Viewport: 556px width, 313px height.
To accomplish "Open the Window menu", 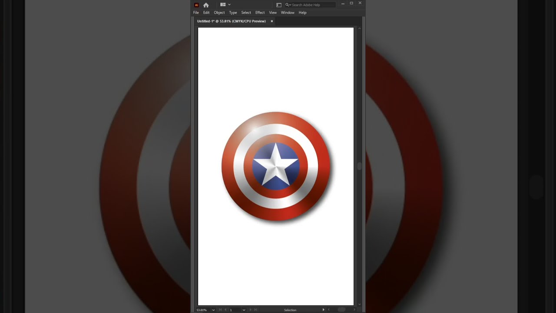I will [288, 13].
